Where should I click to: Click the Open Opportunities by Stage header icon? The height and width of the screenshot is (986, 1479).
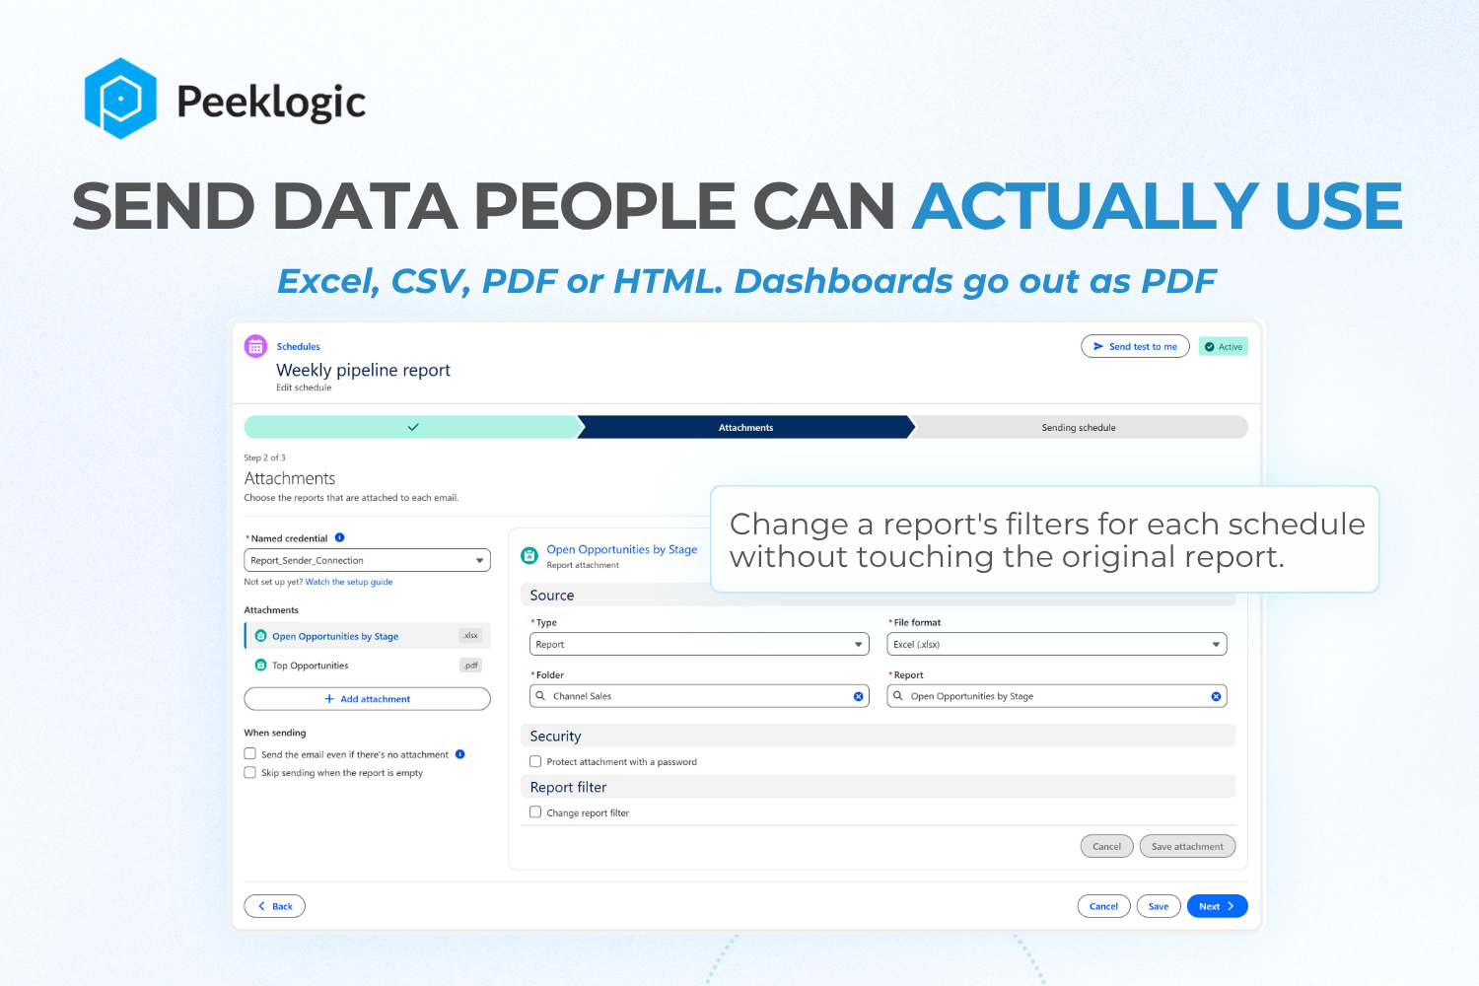point(529,556)
